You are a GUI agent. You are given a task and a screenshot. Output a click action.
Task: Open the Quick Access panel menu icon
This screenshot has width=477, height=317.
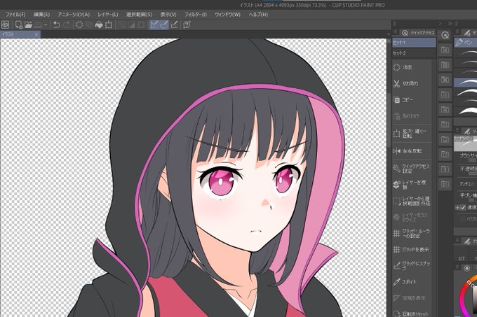point(395,32)
